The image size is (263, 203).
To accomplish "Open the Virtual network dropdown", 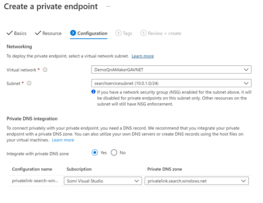I will point(171,70).
